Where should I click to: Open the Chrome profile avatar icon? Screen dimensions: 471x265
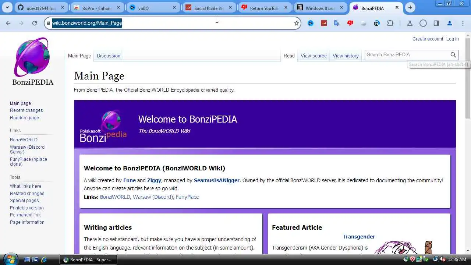(x=450, y=23)
